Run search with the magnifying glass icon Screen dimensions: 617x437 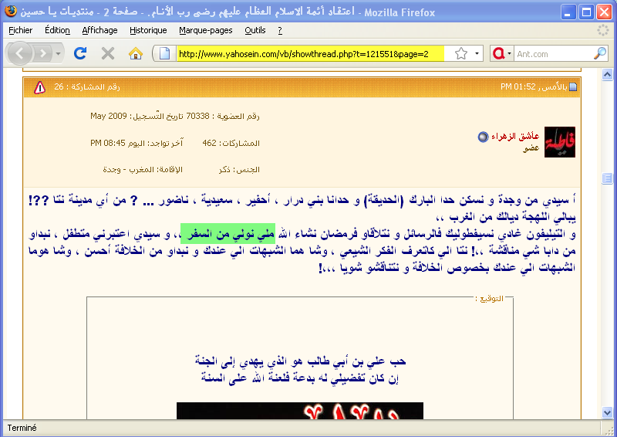tap(600, 53)
